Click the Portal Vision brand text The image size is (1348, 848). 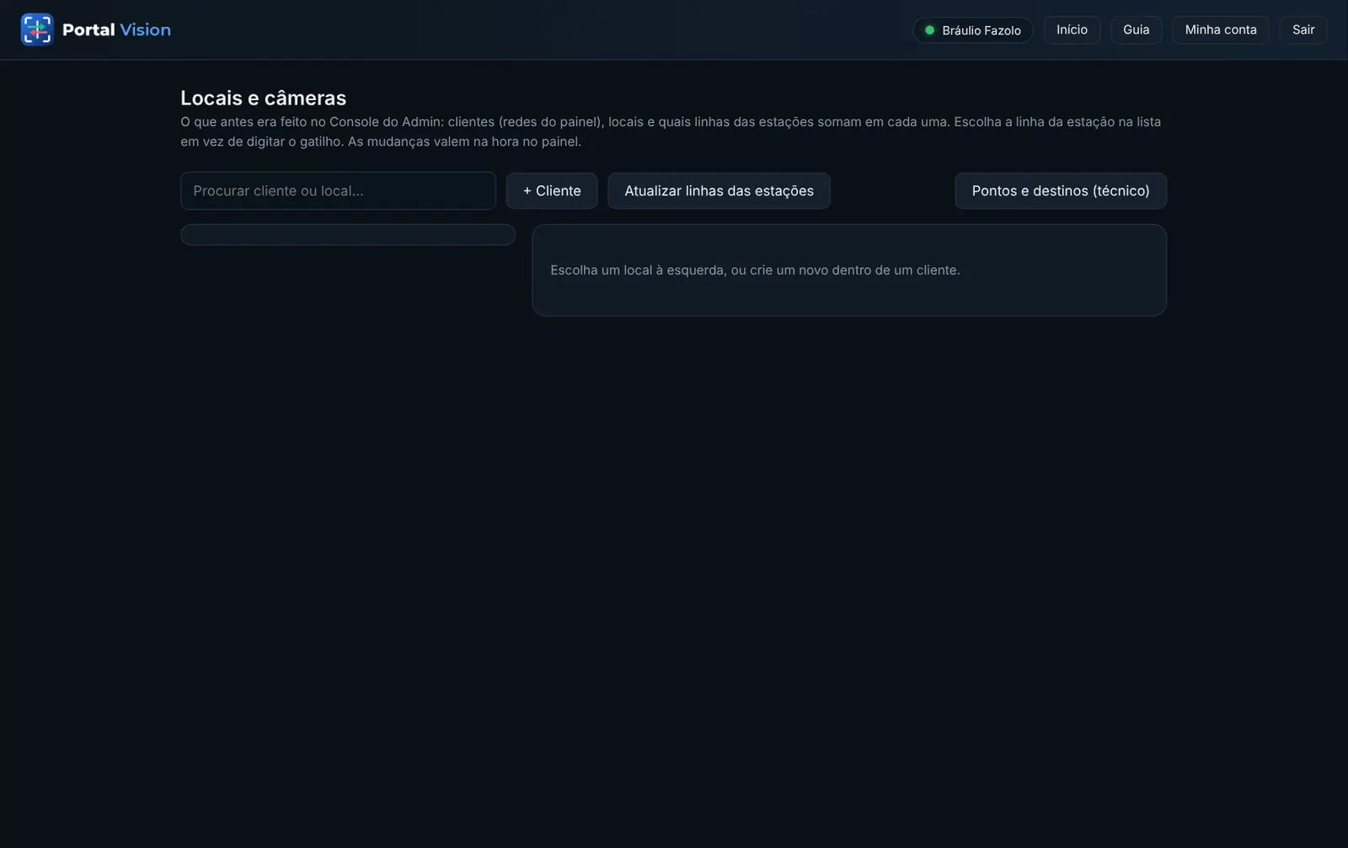(116, 29)
